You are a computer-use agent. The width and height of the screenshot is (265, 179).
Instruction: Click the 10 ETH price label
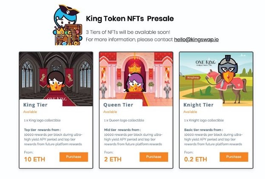point(35,159)
